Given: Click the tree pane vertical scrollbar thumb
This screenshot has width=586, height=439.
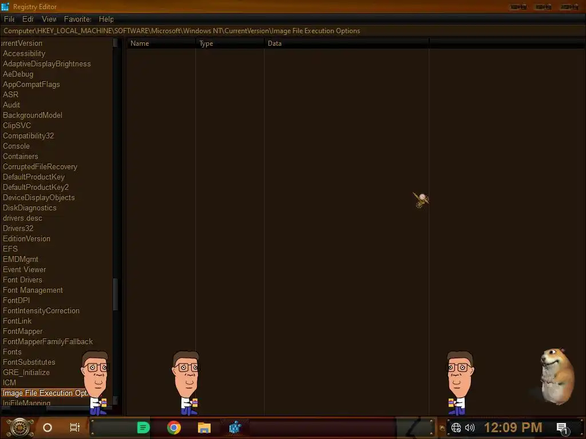Looking at the screenshot, I should coord(116,294).
